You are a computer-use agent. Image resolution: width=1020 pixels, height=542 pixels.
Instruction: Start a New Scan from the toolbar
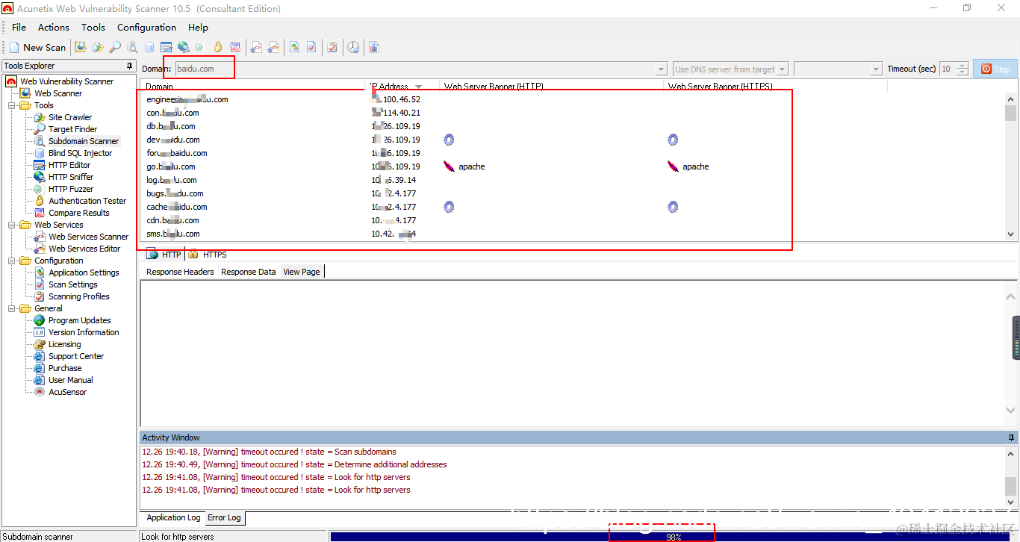[37, 47]
